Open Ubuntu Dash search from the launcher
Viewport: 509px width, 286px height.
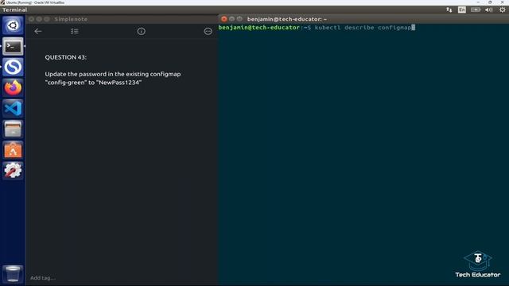(x=13, y=25)
